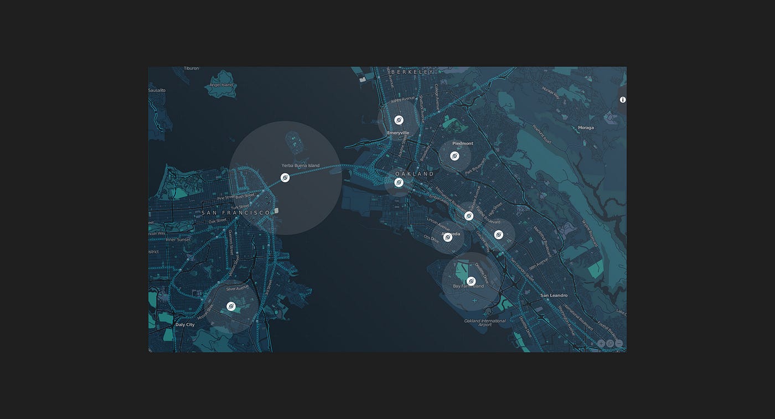Click the Yerba Buena Island text label
Screen dimensions: 775x419
point(301,165)
